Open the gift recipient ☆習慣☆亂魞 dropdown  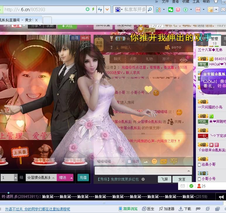41,177
